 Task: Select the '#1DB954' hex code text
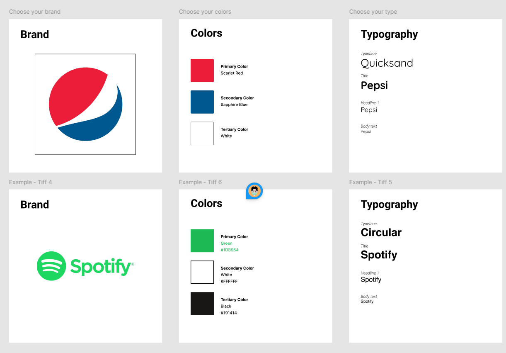tap(230, 250)
